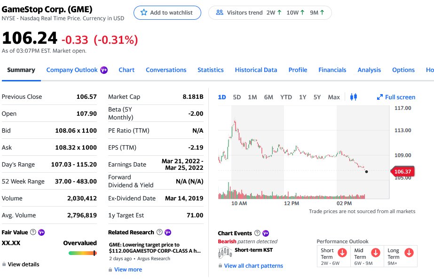Select the 1D chart range
This screenshot has width=434, height=279.
222,97
